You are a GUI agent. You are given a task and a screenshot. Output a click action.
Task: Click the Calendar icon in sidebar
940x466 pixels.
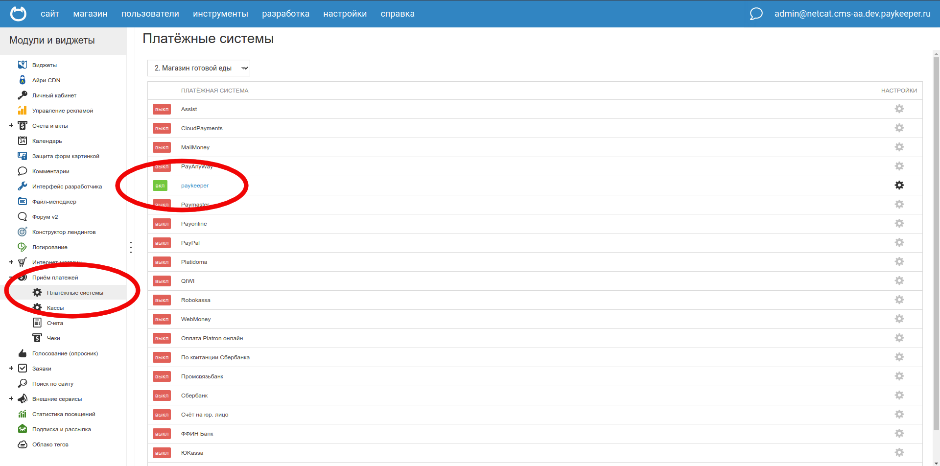[23, 141]
